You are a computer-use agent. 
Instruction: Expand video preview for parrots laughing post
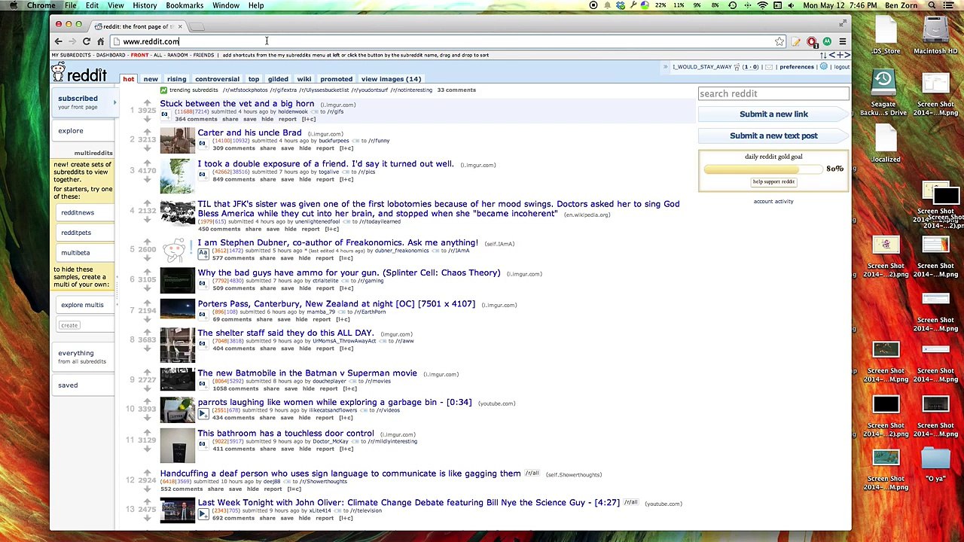pyautogui.click(x=202, y=413)
